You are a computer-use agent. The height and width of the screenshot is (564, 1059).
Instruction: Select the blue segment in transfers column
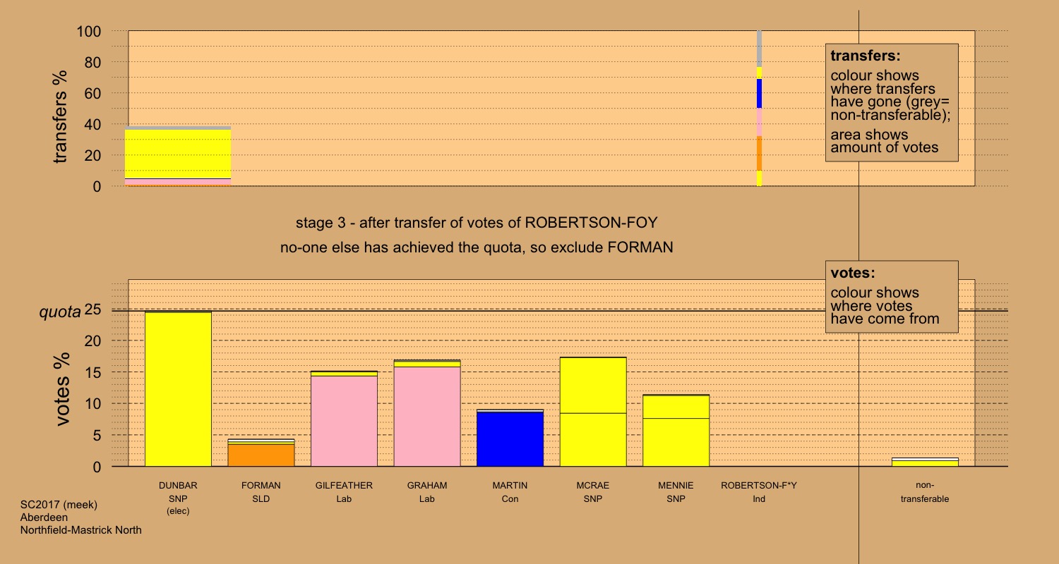759,94
